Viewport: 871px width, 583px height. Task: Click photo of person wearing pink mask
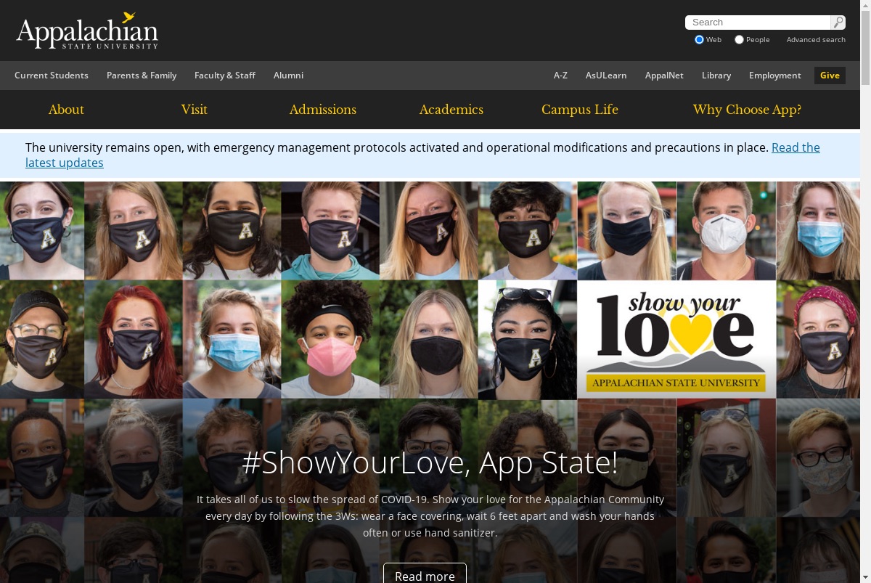pyautogui.click(x=330, y=339)
